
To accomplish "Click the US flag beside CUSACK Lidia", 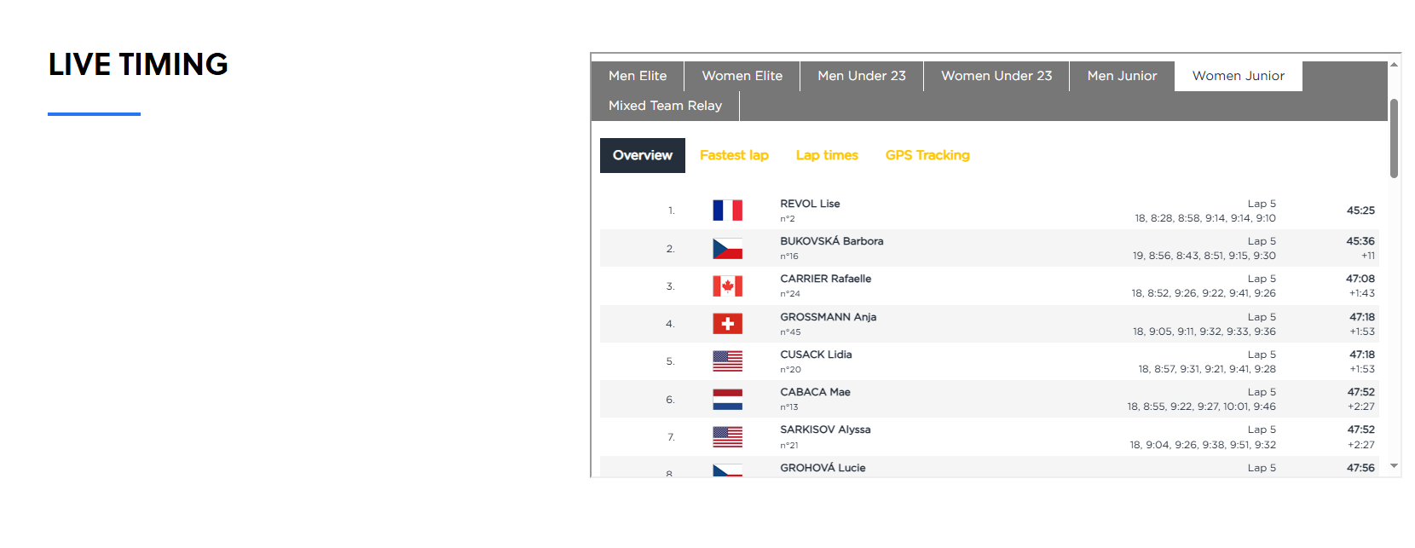I will coord(727,361).
